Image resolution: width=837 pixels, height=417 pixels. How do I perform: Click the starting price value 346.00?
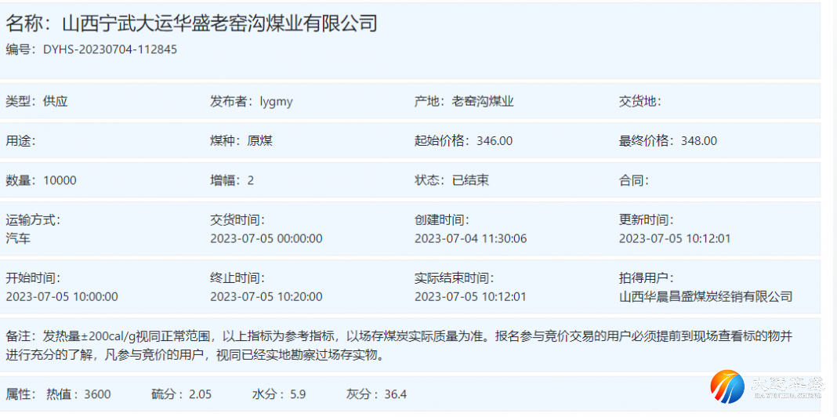coord(495,141)
